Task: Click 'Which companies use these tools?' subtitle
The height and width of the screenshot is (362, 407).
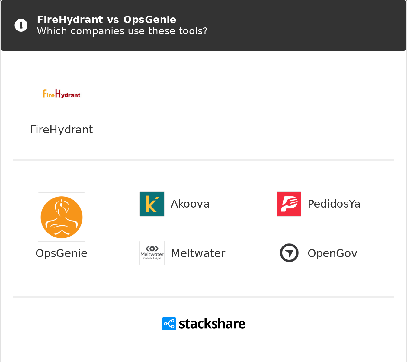Action: (122, 31)
